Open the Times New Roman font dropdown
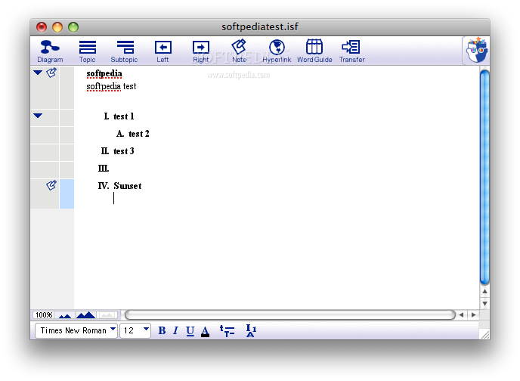 pyautogui.click(x=76, y=330)
